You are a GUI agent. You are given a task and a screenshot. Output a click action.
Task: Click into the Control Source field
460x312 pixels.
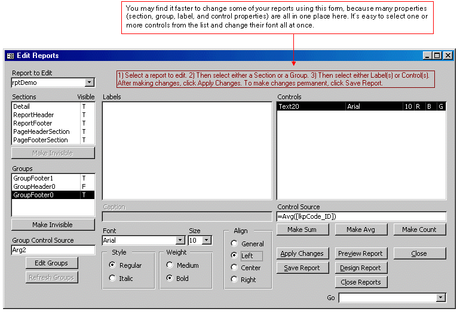click(x=361, y=216)
